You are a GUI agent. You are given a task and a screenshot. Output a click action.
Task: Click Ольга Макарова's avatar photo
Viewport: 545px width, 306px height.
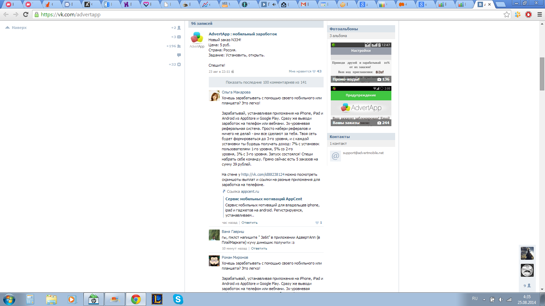[x=214, y=96]
